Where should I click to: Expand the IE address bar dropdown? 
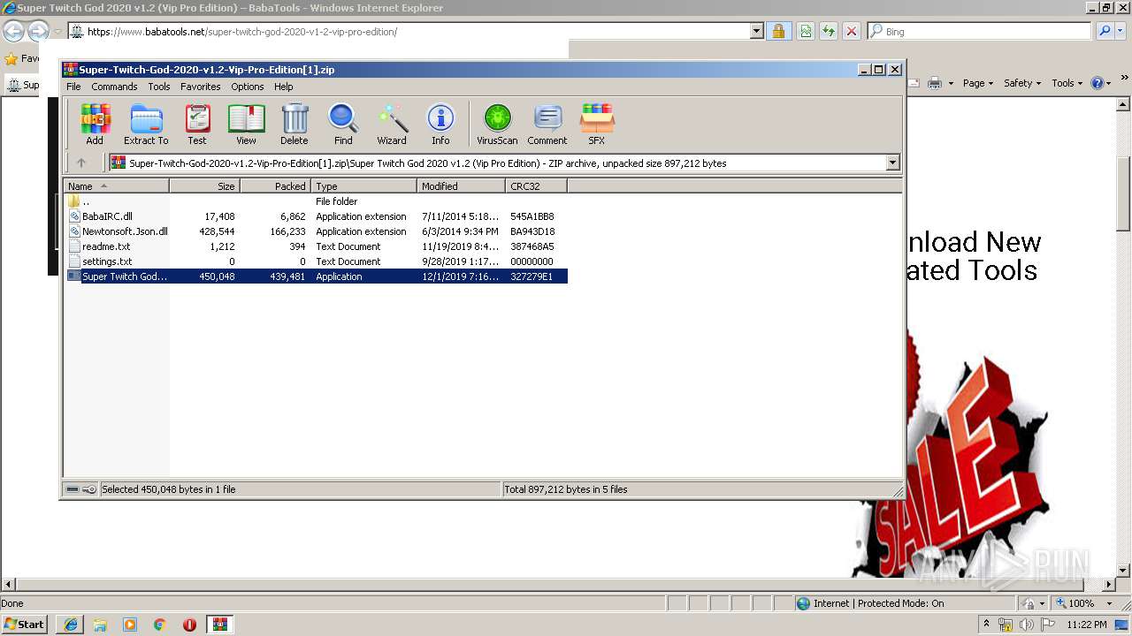pos(757,32)
